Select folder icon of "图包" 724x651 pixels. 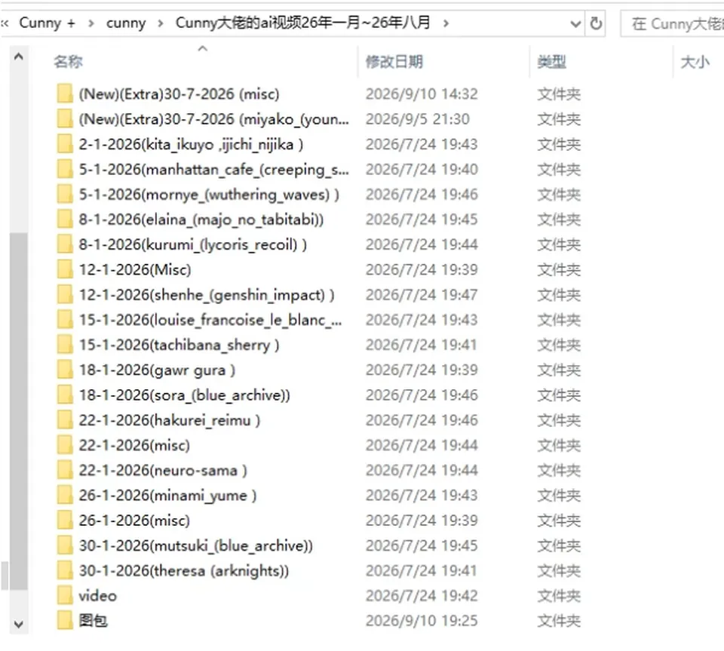pyautogui.click(x=65, y=621)
